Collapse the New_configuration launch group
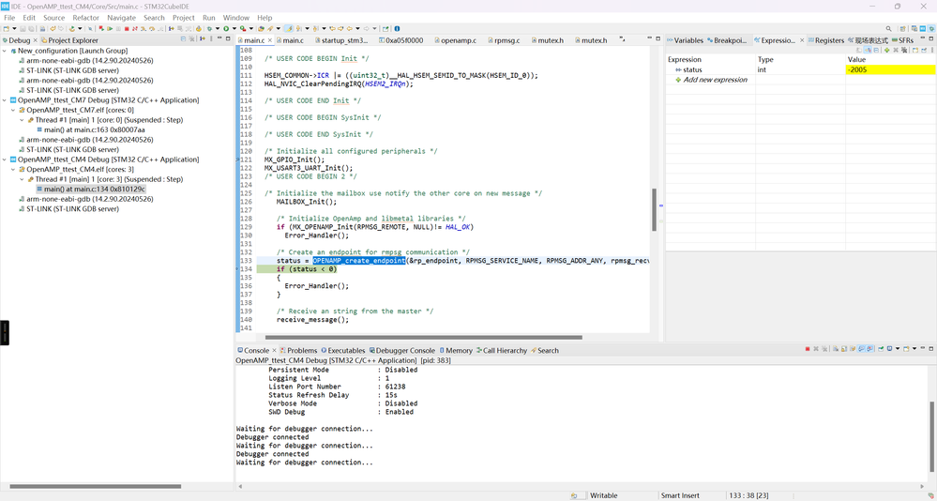The height and width of the screenshot is (501, 937). (6, 51)
